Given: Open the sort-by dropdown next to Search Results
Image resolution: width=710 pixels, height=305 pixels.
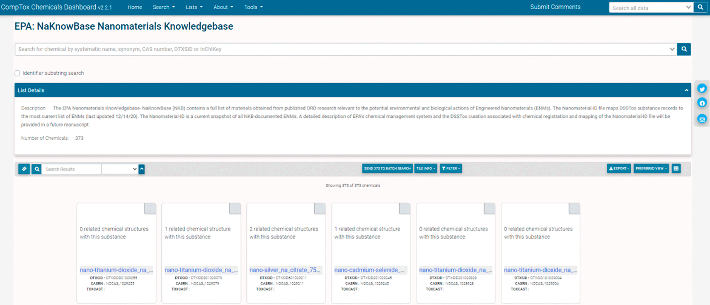Looking at the screenshot, I should click(x=120, y=169).
